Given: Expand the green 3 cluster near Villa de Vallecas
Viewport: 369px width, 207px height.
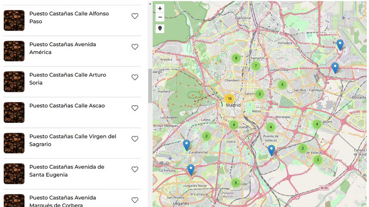Looking at the screenshot, I should click(x=317, y=160).
